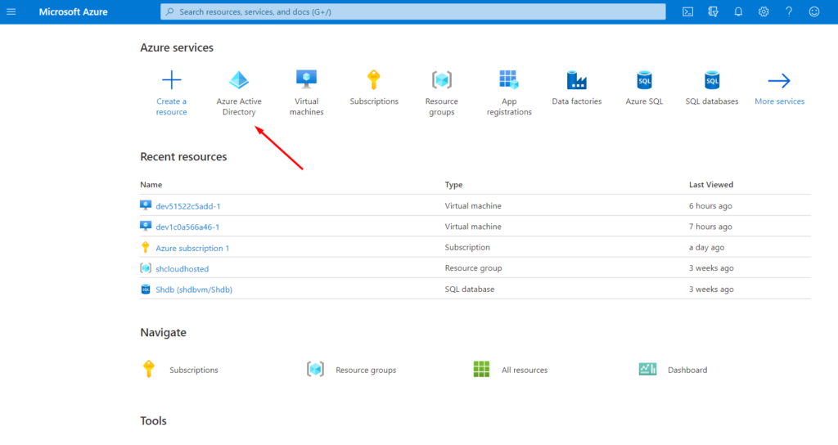
Task: Click the key icon beside Azure subscription 1
Action: [x=146, y=247]
